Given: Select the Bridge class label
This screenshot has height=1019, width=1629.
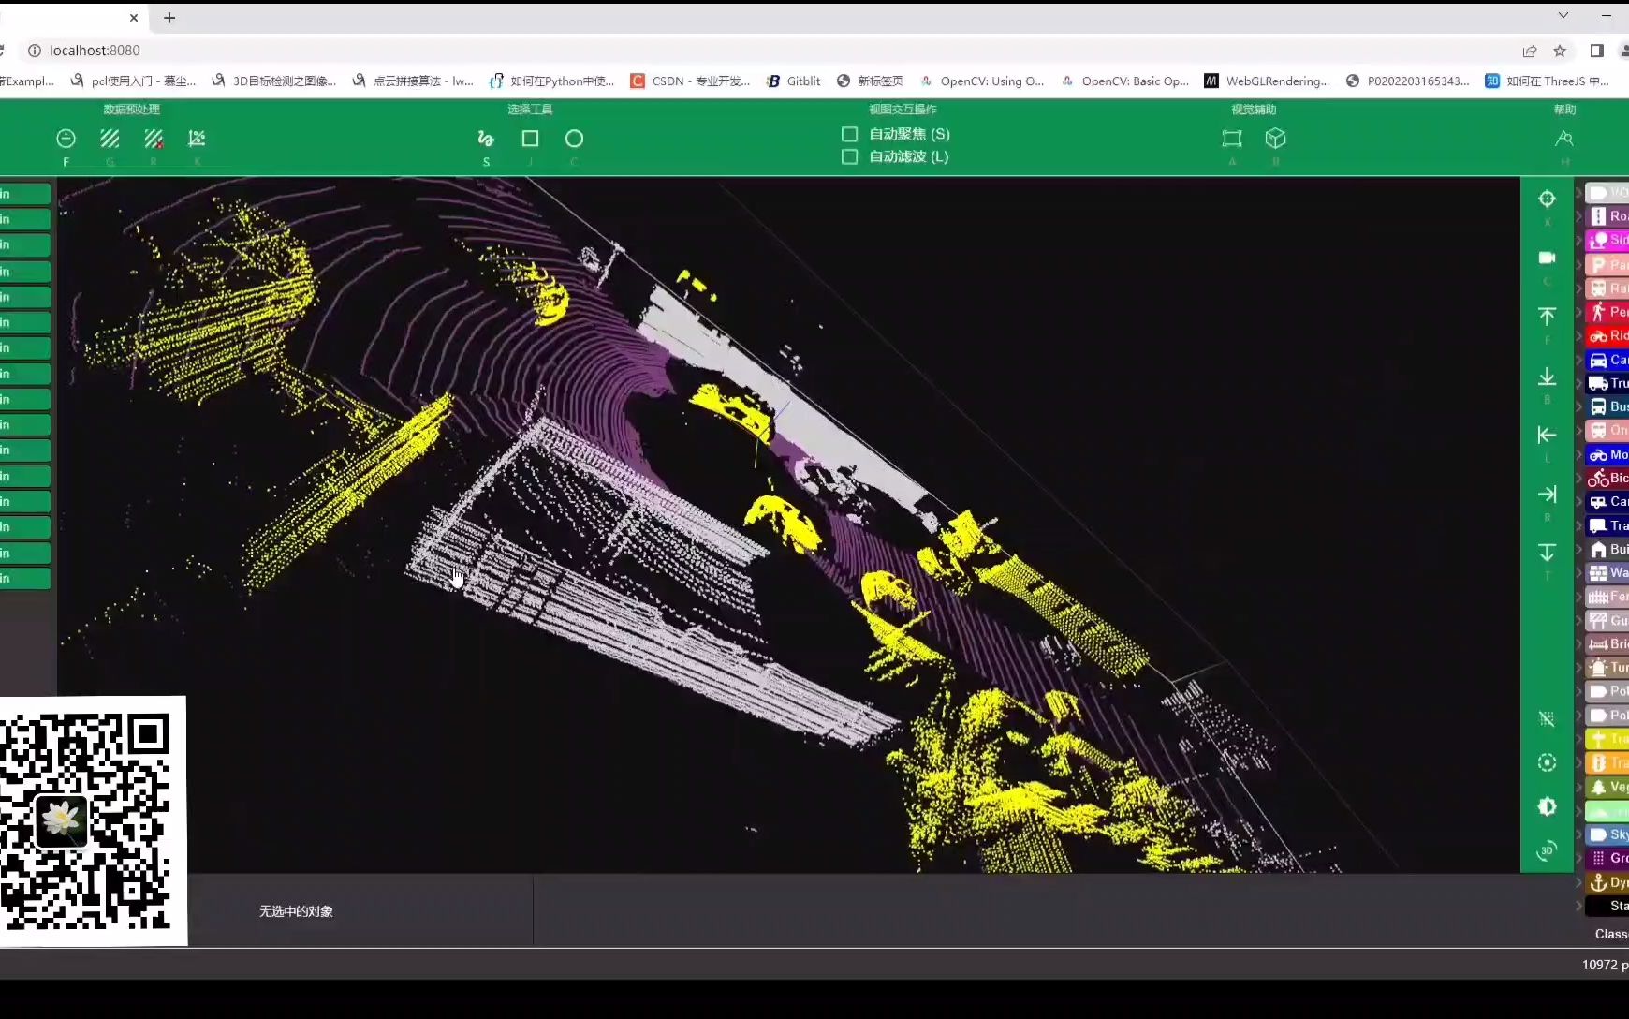Looking at the screenshot, I should click(x=1607, y=643).
